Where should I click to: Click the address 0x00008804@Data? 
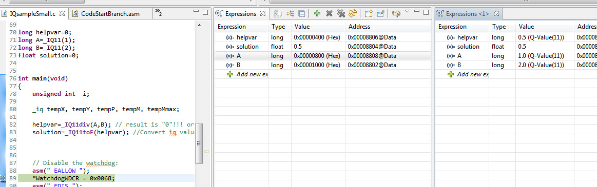pyautogui.click(x=372, y=47)
